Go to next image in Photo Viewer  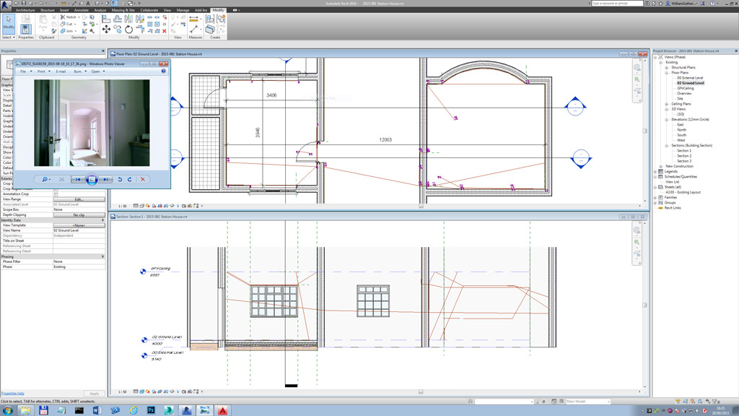(x=106, y=179)
